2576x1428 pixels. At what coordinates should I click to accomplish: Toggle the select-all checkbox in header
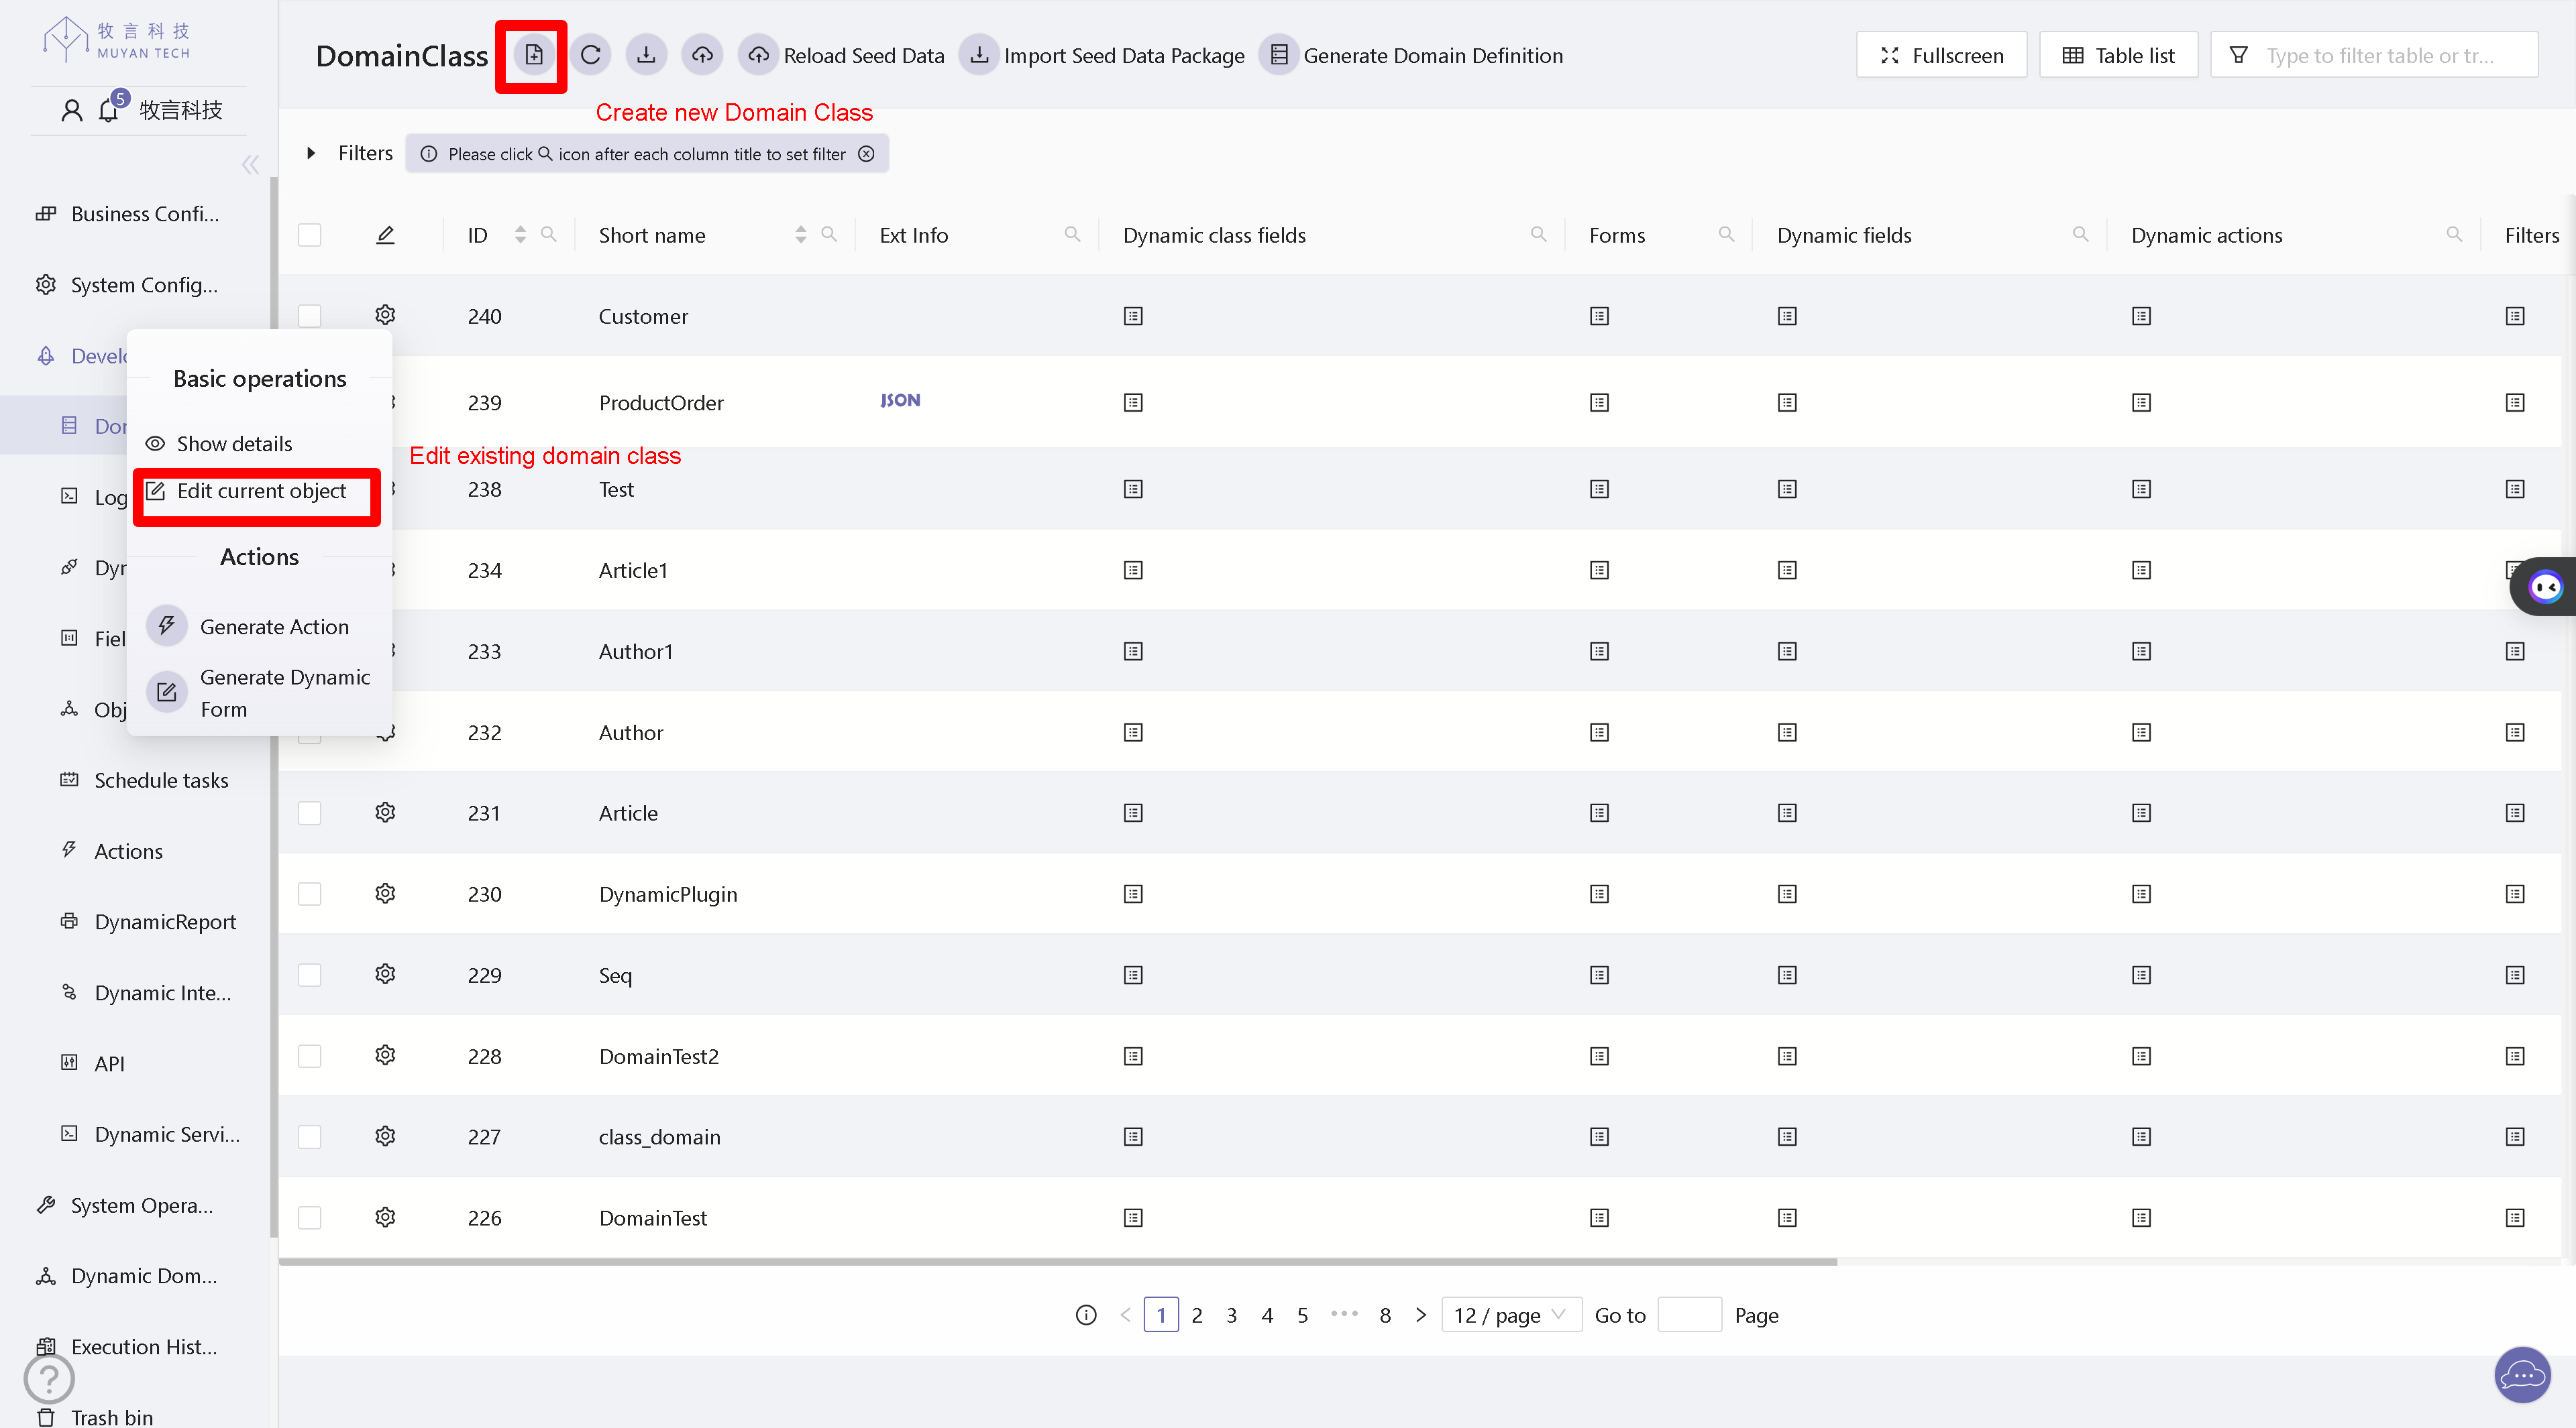click(310, 235)
